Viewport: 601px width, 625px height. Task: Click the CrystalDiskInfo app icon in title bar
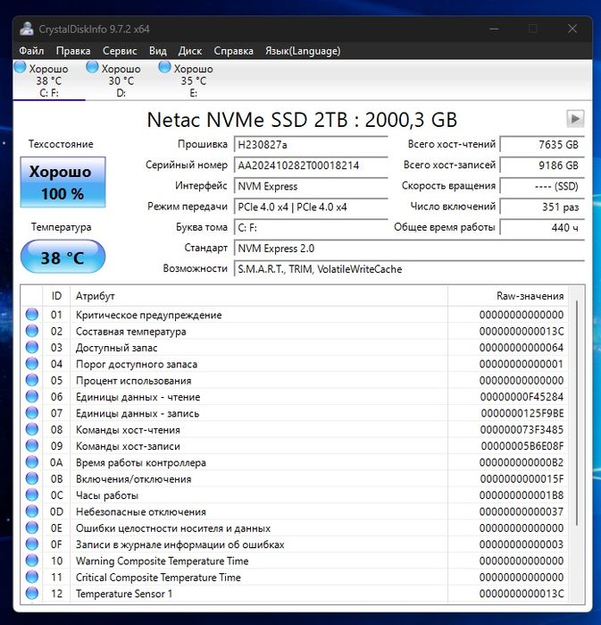[28, 29]
